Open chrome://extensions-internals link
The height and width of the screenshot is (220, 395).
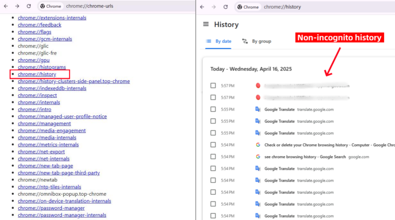(x=52, y=18)
